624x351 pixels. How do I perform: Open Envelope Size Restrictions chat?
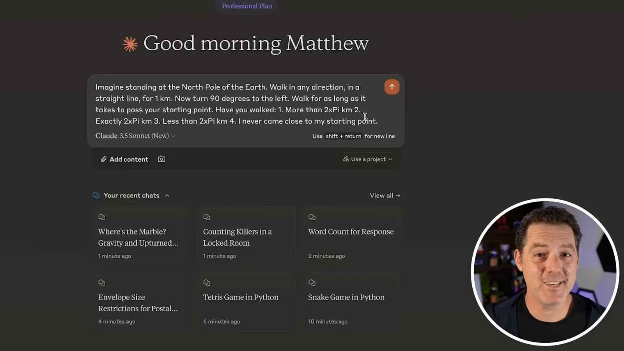point(141,302)
